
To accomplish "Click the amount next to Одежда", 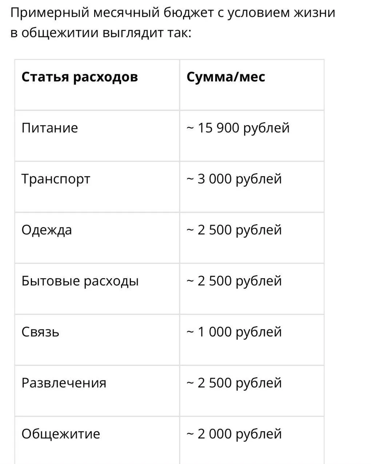I will click(234, 230).
